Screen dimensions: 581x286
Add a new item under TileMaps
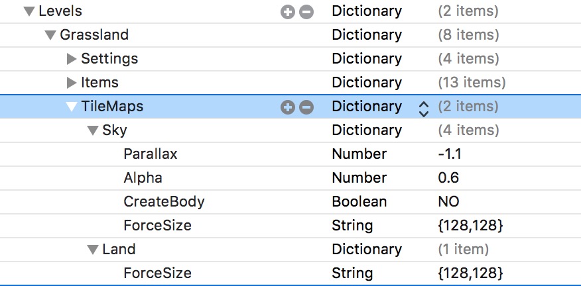(287, 107)
